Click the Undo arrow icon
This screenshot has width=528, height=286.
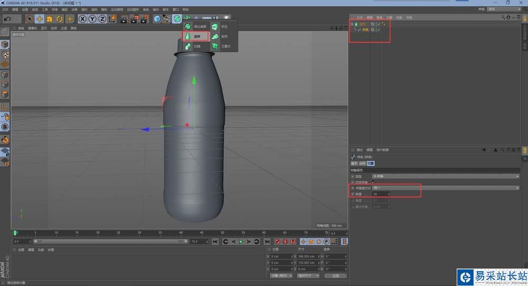[7, 19]
